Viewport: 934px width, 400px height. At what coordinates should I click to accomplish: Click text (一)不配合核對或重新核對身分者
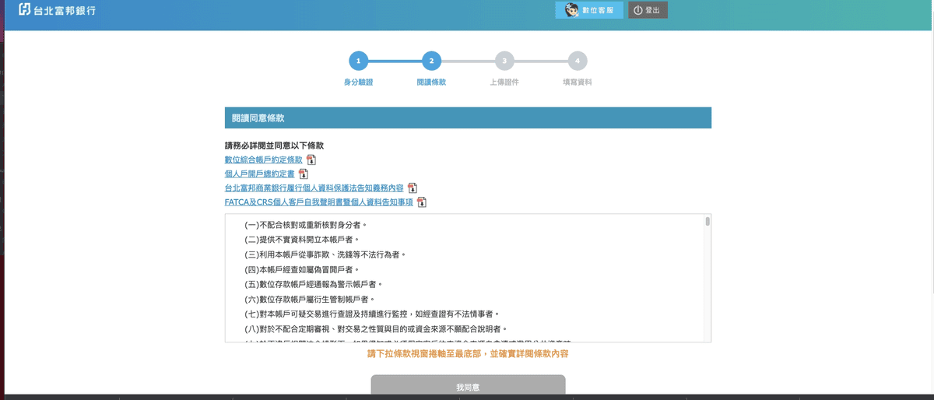306,225
